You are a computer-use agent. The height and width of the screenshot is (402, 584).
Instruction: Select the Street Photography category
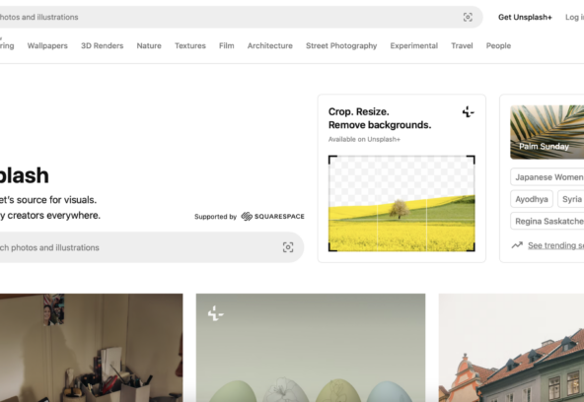[x=341, y=45]
